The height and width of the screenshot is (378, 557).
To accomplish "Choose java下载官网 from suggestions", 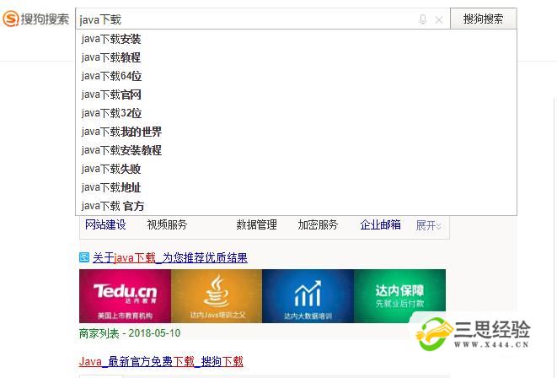I will (x=111, y=94).
